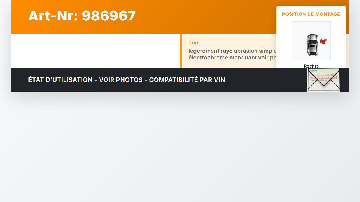The height and width of the screenshot is (202, 360).
Task: Click the red-boxed VIN number in document
Action: (x=323, y=77)
